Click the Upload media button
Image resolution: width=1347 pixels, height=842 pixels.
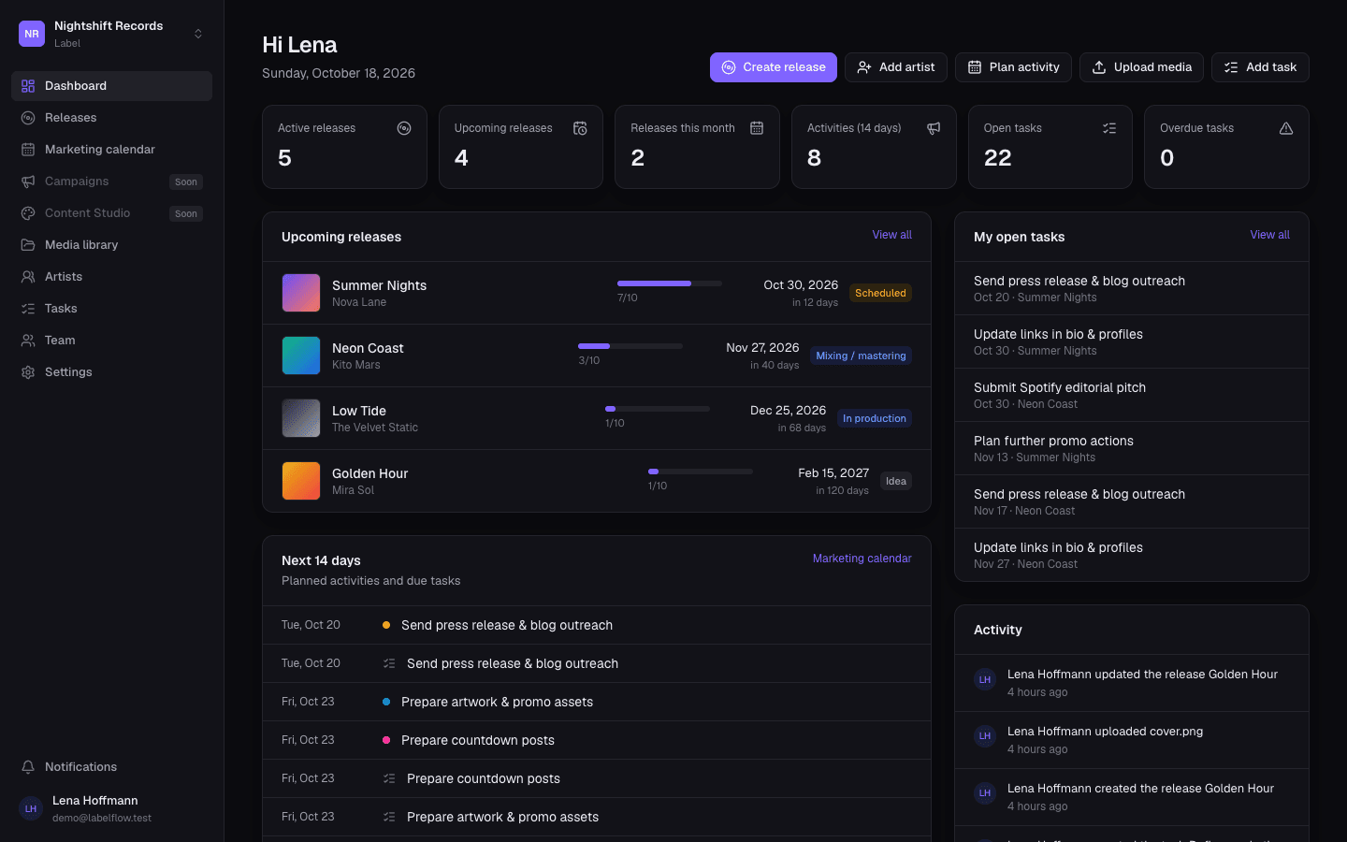coord(1141,67)
